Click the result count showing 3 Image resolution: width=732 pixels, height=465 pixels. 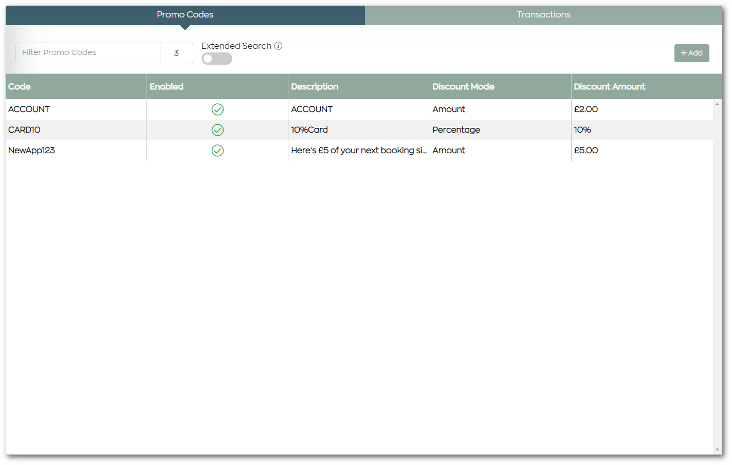pyautogui.click(x=176, y=53)
